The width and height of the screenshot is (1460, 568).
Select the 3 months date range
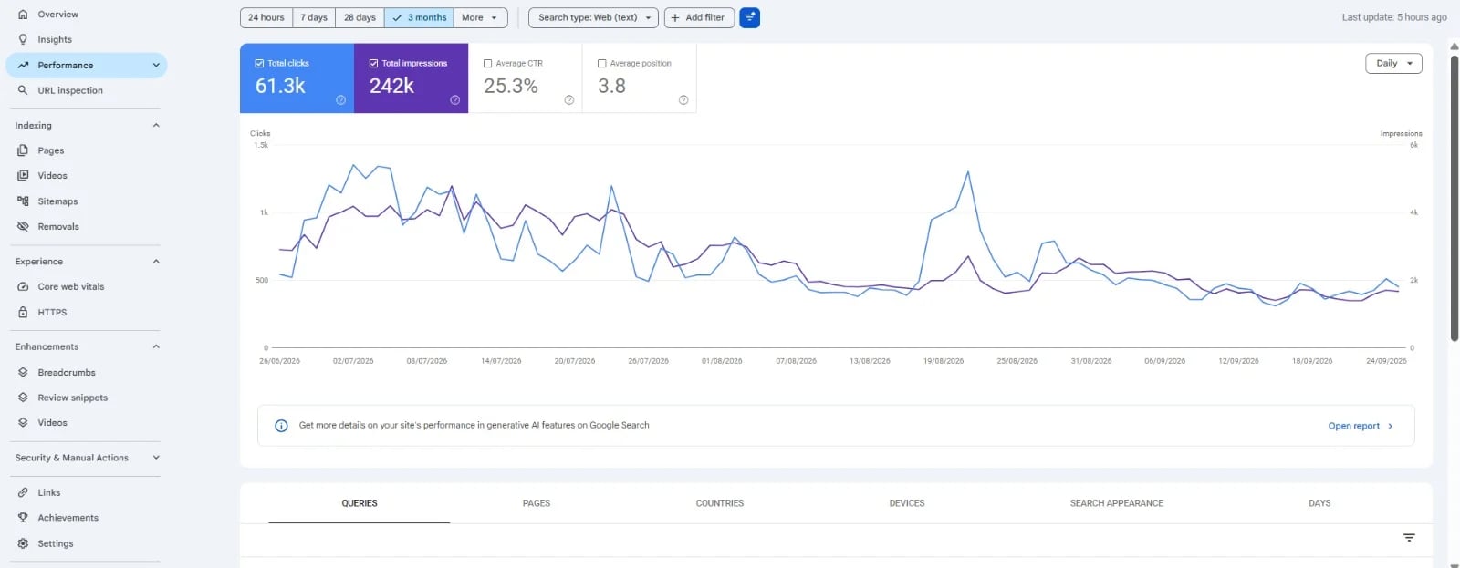[419, 17]
